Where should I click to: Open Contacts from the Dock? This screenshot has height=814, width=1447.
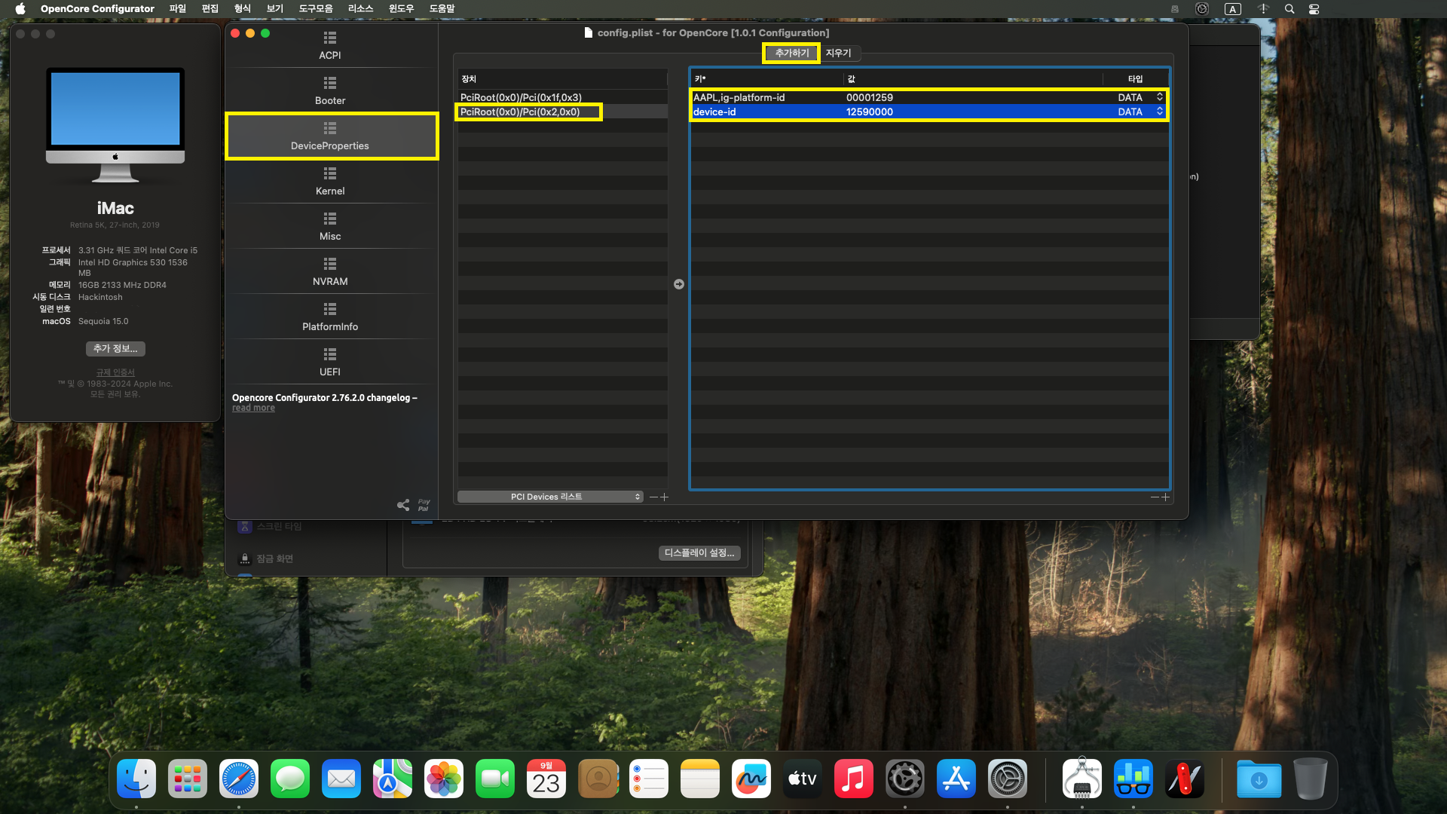(598, 779)
